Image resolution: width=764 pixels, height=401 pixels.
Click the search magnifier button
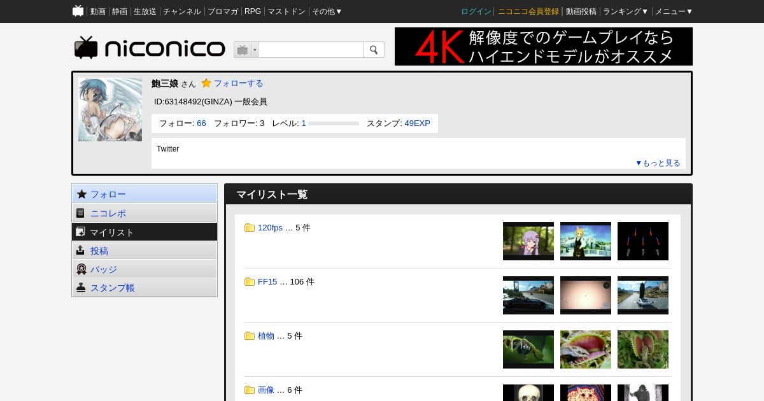pos(374,50)
